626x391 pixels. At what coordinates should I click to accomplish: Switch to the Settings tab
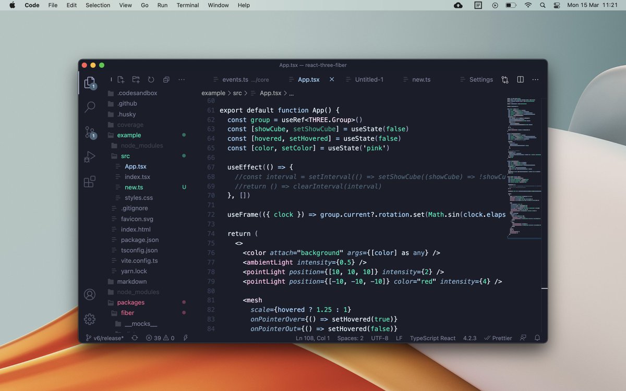point(481,80)
